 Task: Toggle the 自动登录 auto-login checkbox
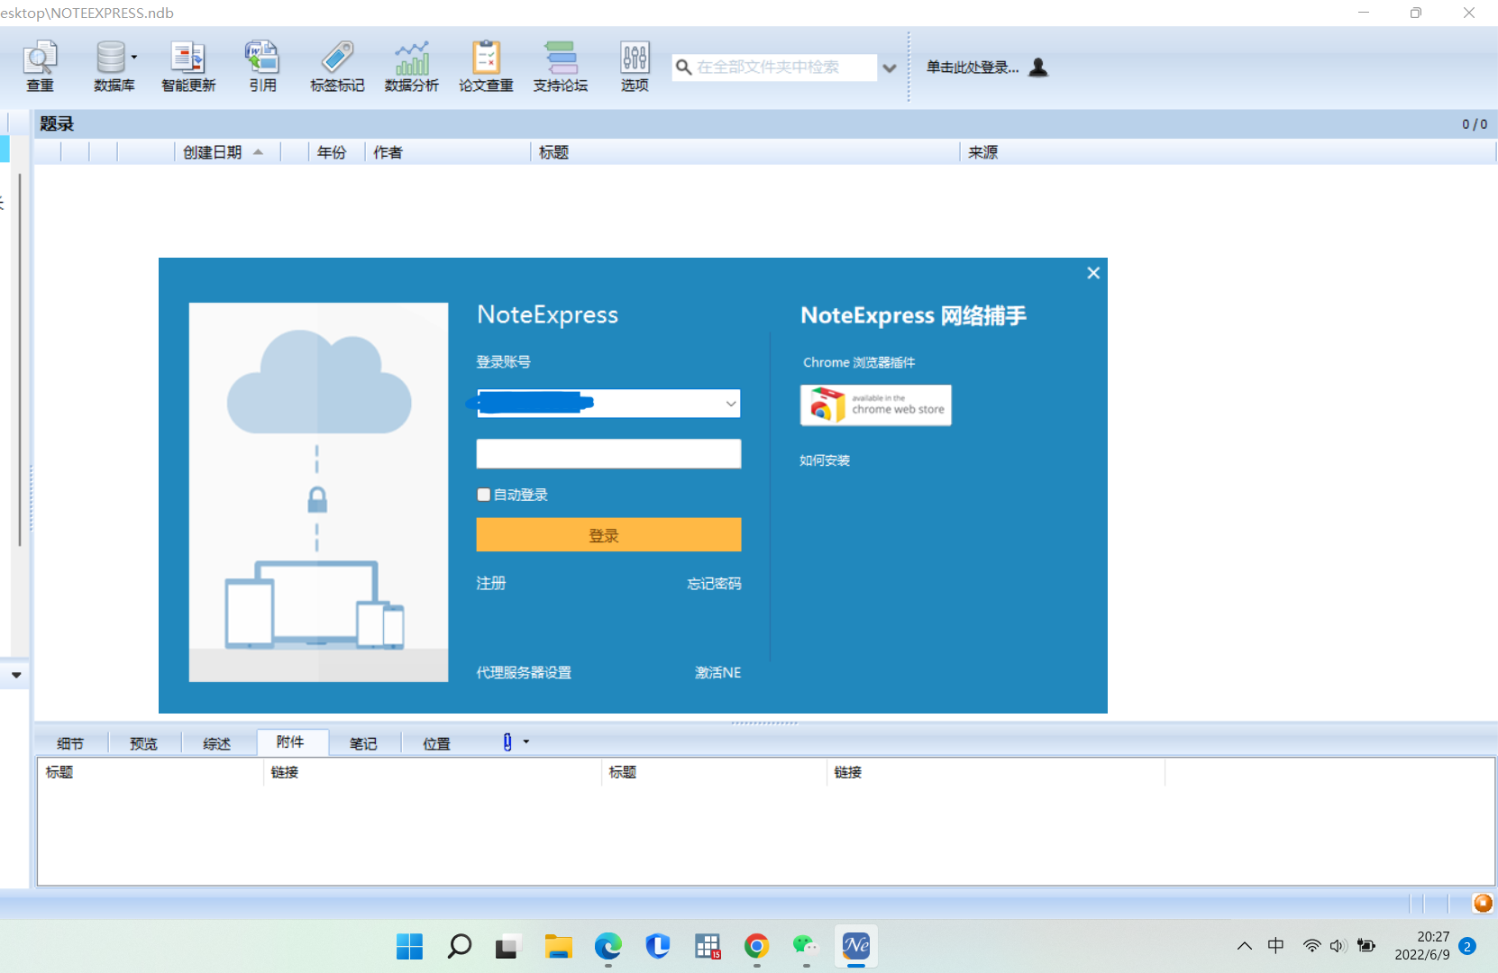point(484,495)
